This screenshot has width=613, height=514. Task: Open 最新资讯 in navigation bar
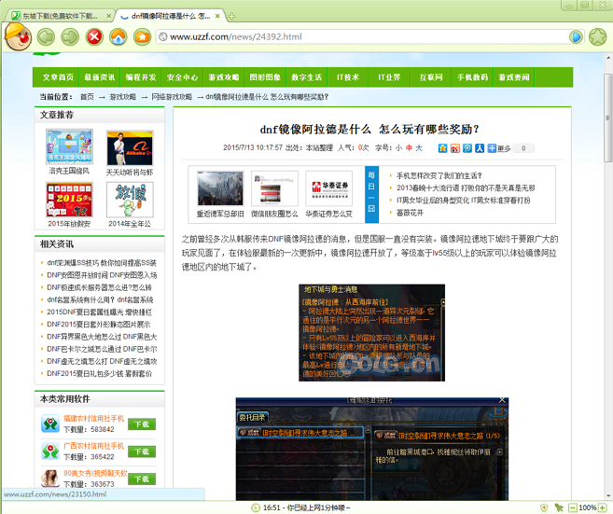pyautogui.click(x=100, y=77)
